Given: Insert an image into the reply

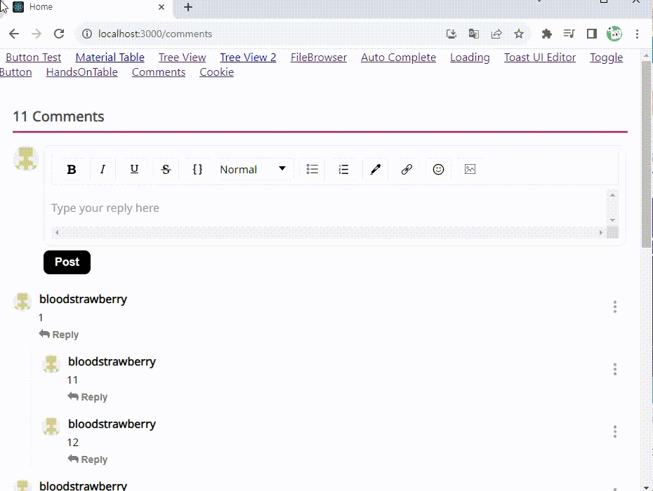Looking at the screenshot, I should click(x=470, y=169).
